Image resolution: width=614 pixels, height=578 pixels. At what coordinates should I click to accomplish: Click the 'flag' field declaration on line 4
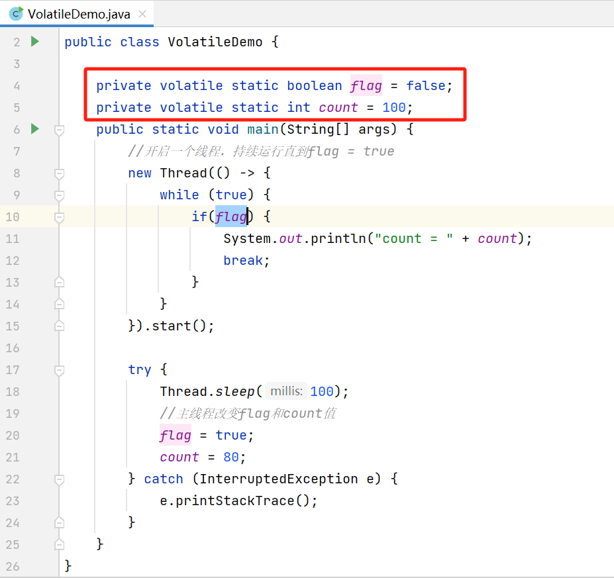366,85
